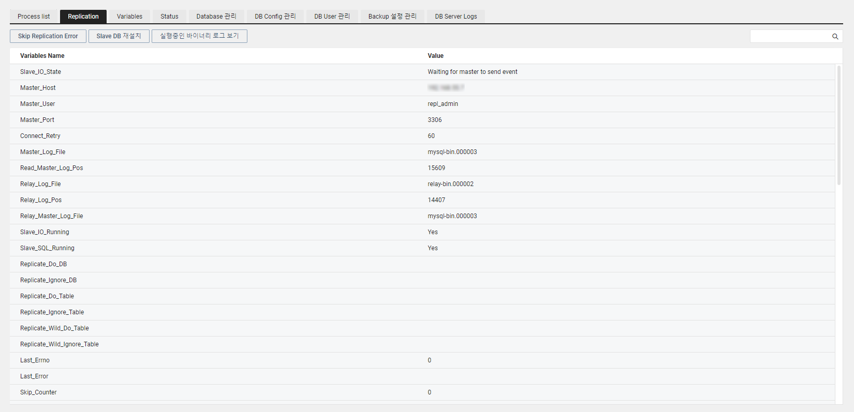
Task: Click Skip Replication Error button
Action: [48, 36]
